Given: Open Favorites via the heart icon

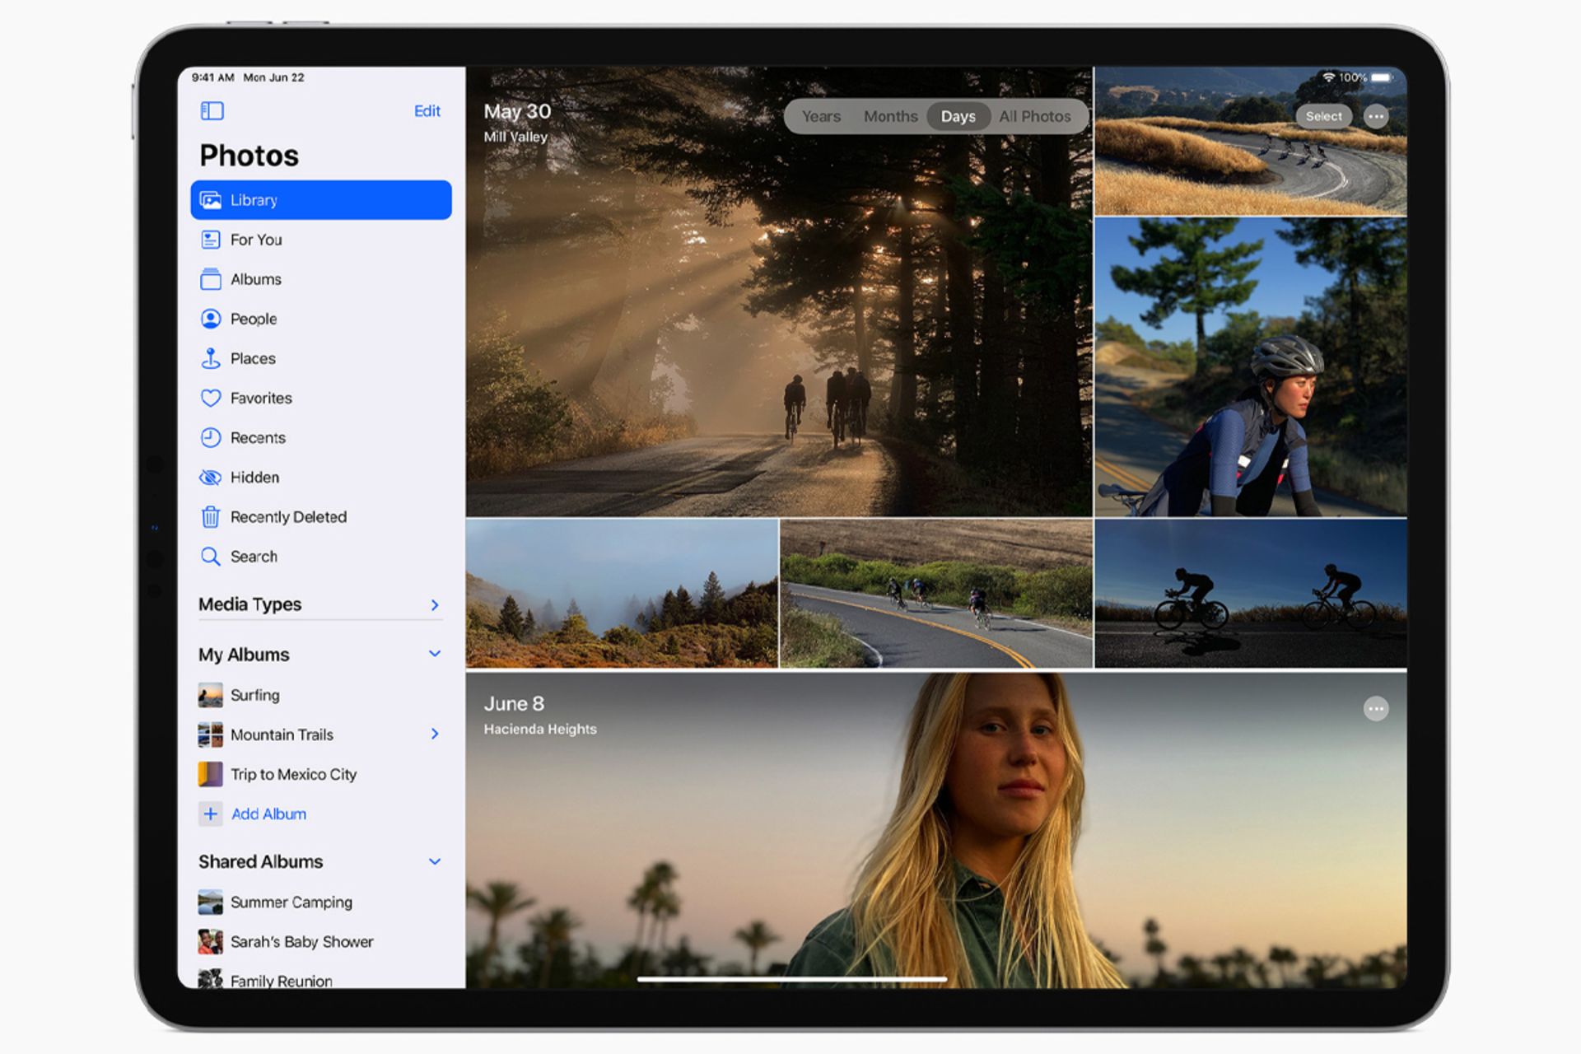Looking at the screenshot, I should tap(212, 398).
